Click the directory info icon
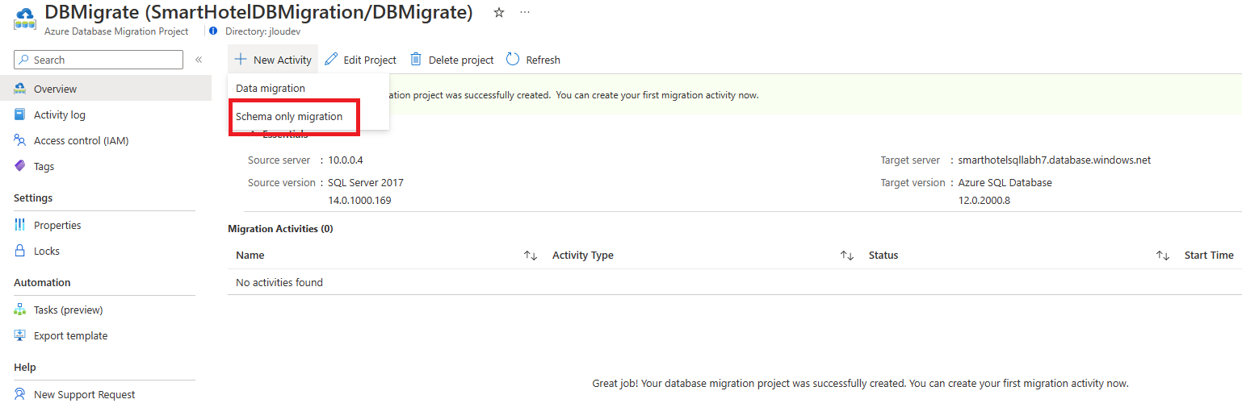 [213, 31]
